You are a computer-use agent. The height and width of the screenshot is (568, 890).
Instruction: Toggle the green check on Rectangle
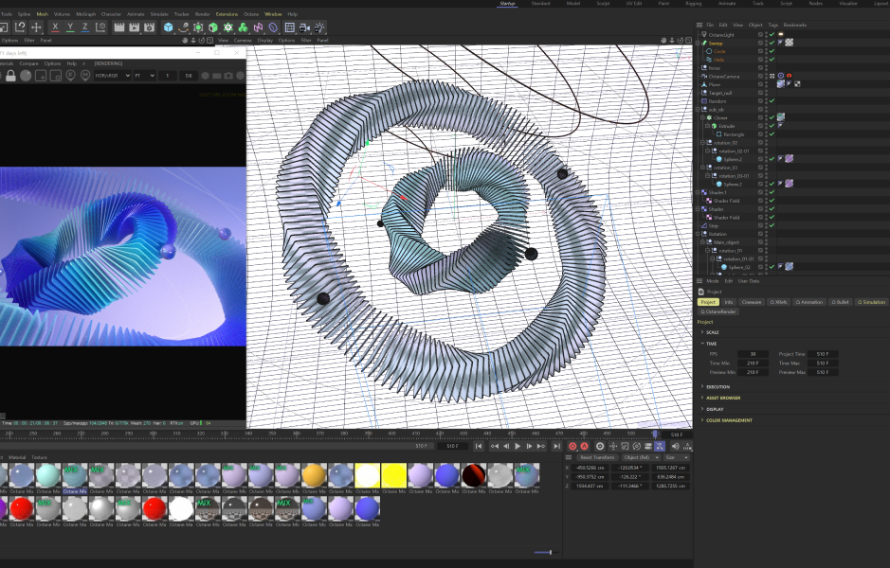pos(772,134)
